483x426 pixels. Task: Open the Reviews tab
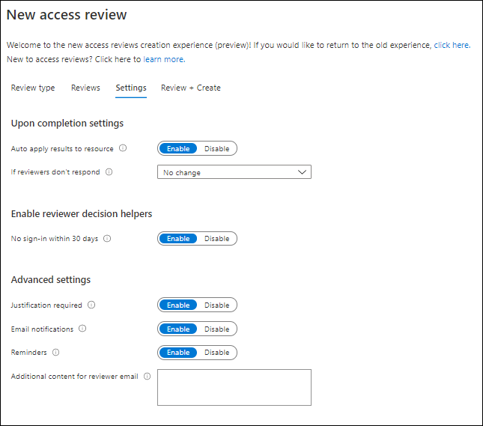[x=85, y=88]
